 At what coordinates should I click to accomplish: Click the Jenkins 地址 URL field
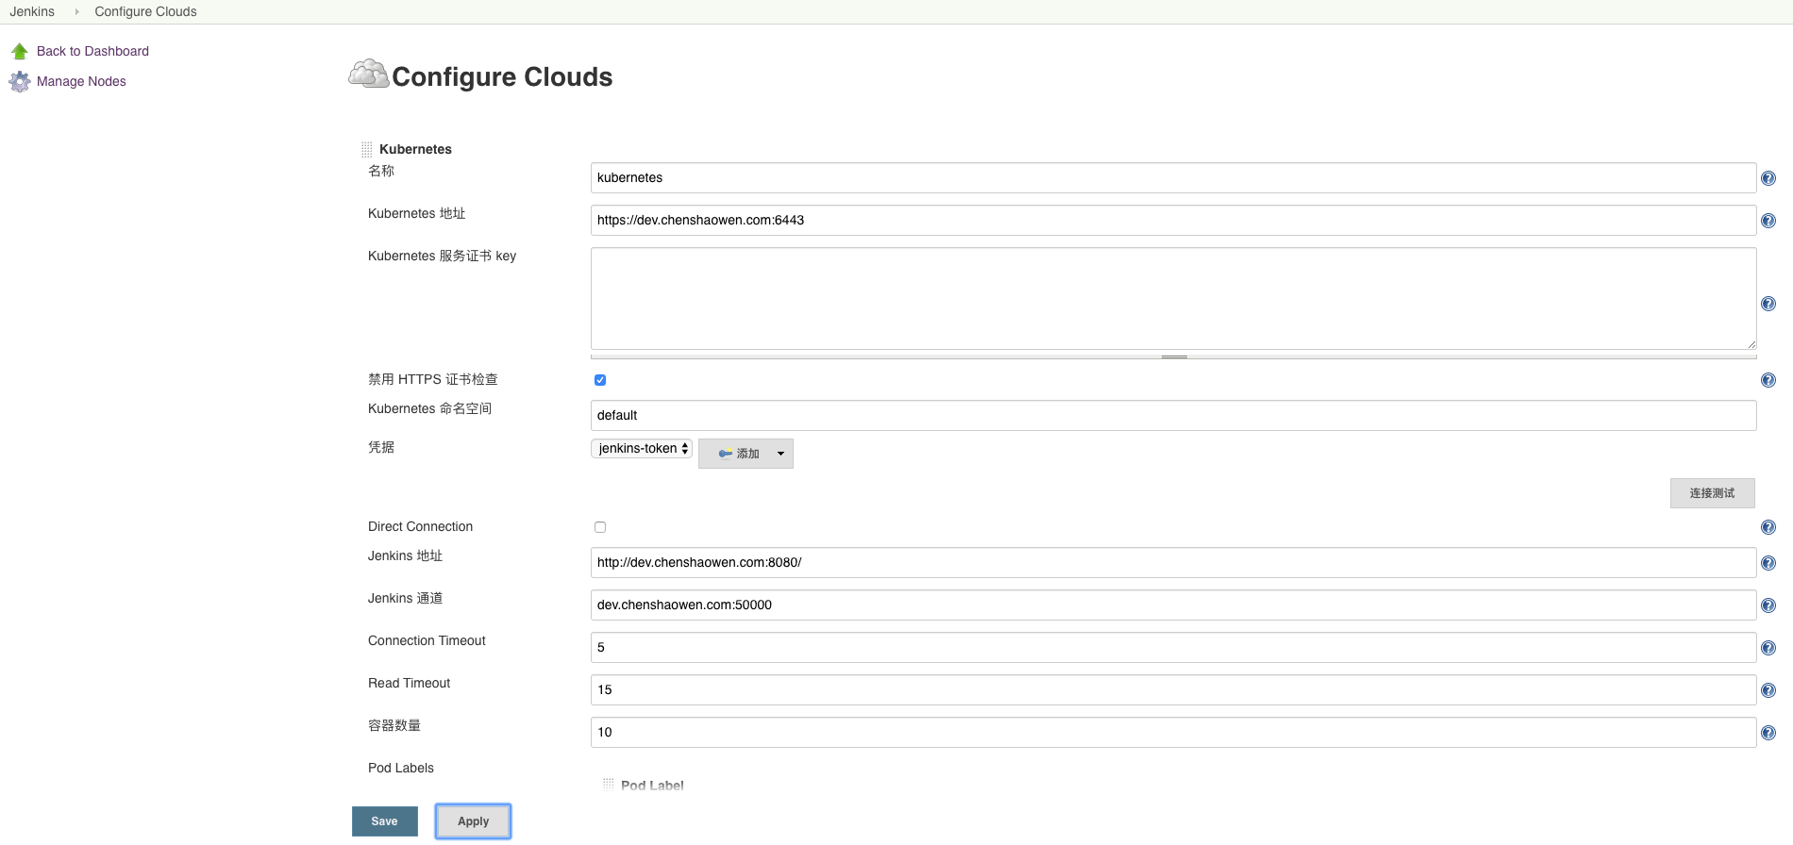[1173, 563]
